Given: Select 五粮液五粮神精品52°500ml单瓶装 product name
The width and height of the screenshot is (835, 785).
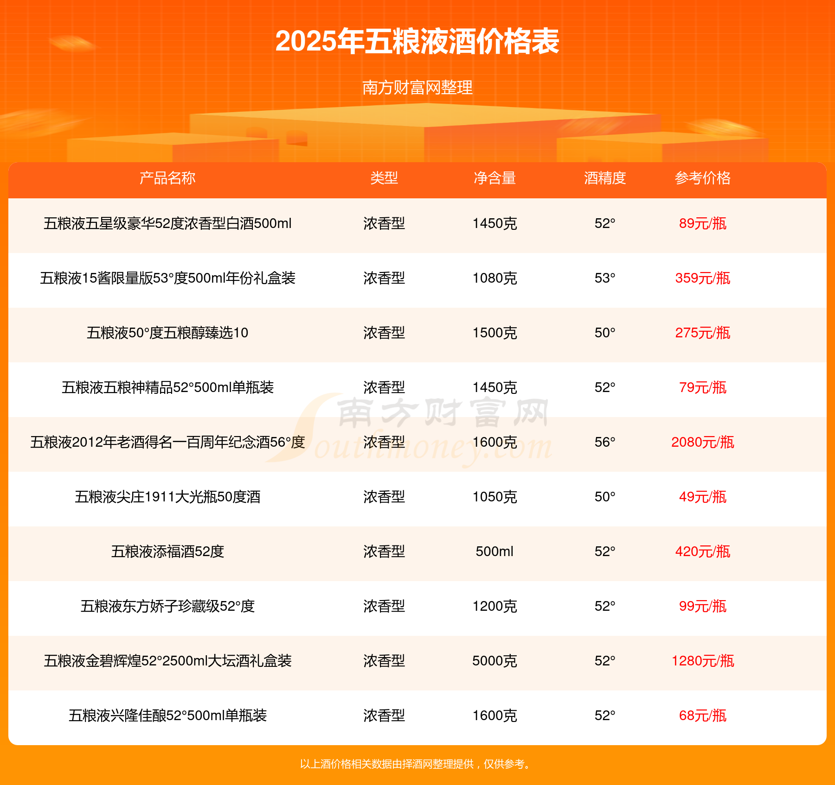Looking at the screenshot, I should click(167, 387).
